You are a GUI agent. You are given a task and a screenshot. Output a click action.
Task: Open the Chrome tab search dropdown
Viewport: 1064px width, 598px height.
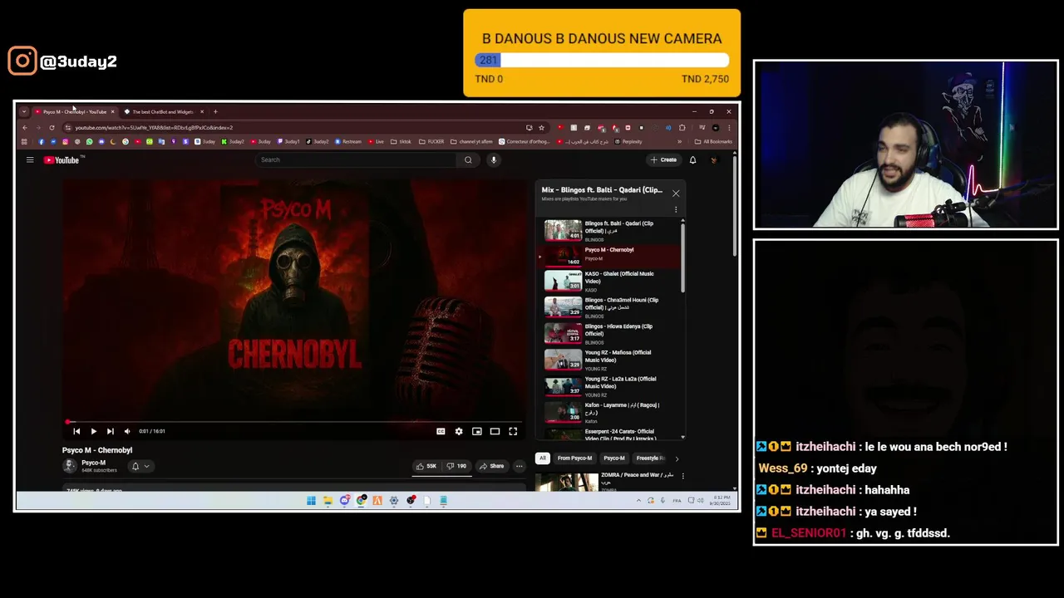[x=24, y=111]
